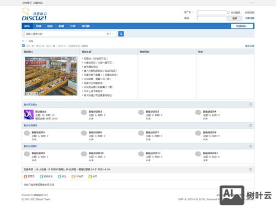Click the Discuz! logo
The width and height of the screenshot is (276, 211).
tap(34, 14)
